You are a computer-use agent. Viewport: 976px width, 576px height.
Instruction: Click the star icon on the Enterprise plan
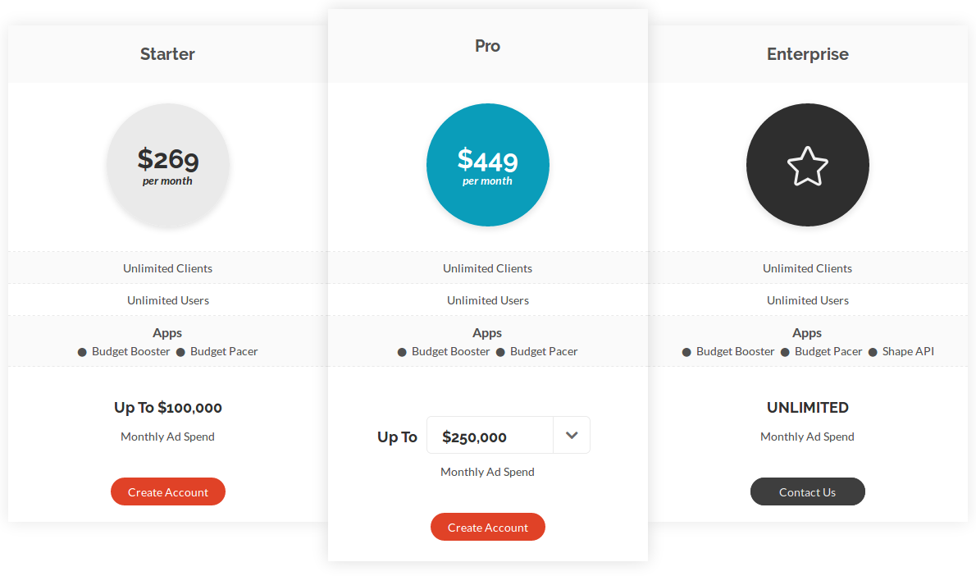pyautogui.click(x=808, y=165)
